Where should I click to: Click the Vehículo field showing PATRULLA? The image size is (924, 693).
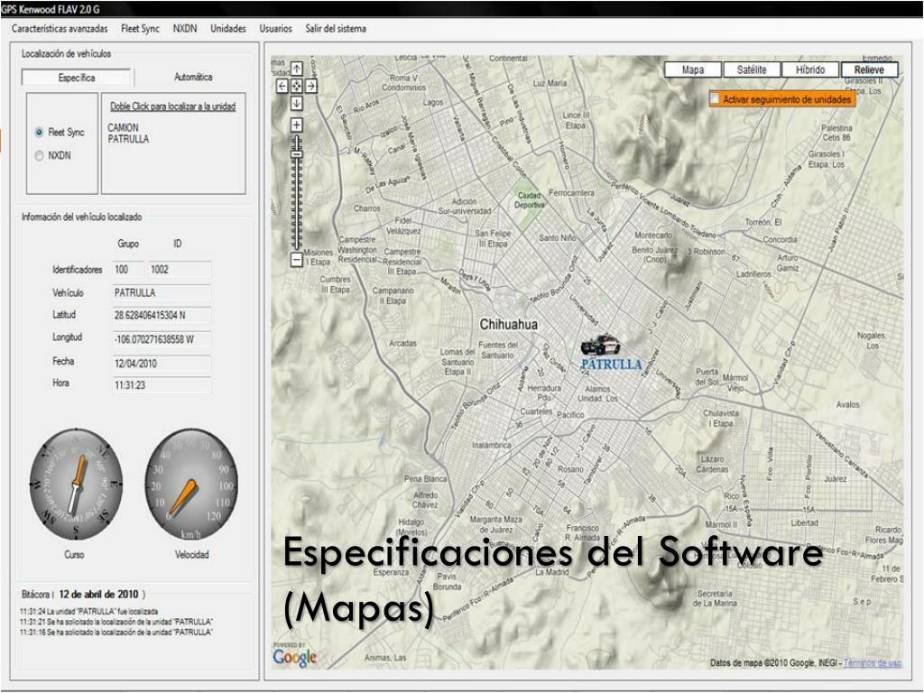pyautogui.click(x=162, y=293)
